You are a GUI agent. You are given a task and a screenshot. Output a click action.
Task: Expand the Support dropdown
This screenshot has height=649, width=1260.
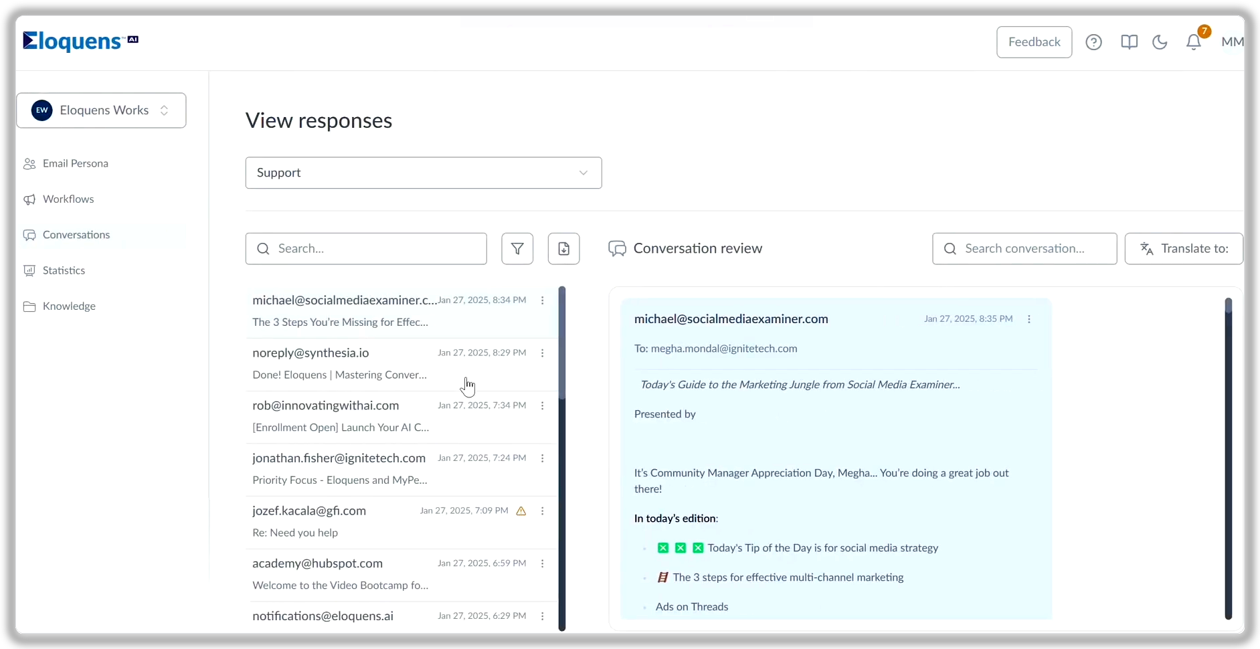pyautogui.click(x=424, y=173)
